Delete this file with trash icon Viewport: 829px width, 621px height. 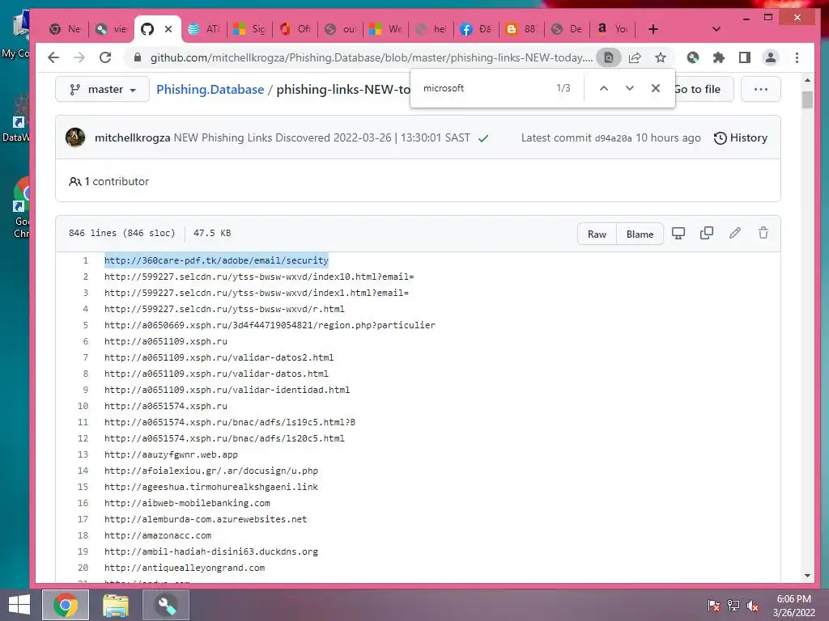[x=763, y=234]
